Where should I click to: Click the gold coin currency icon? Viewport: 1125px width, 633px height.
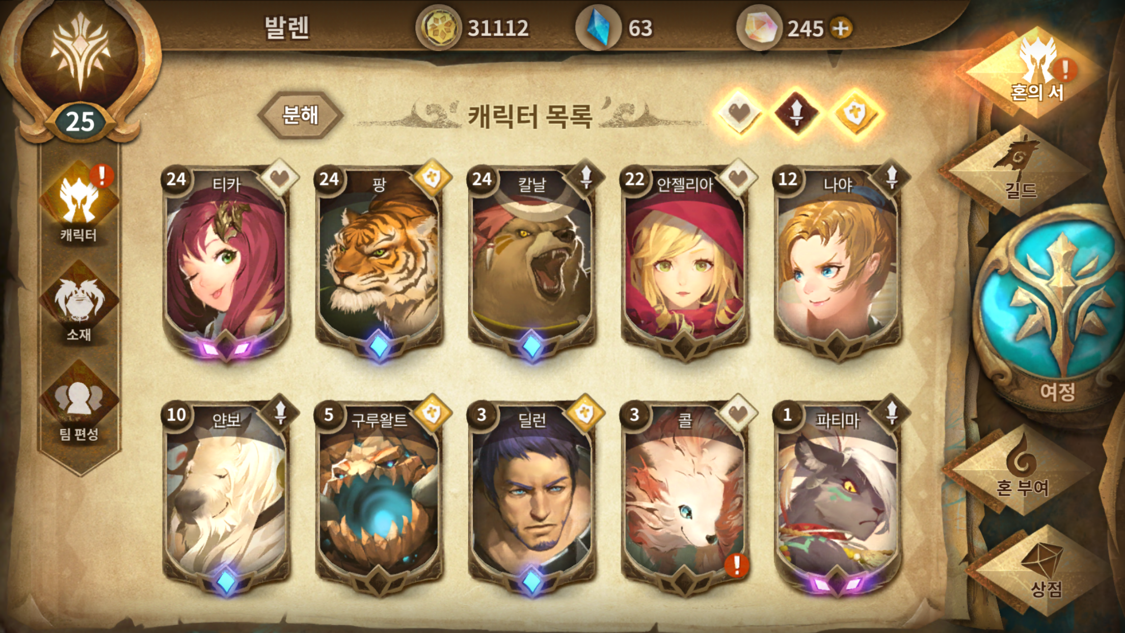coord(439,28)
